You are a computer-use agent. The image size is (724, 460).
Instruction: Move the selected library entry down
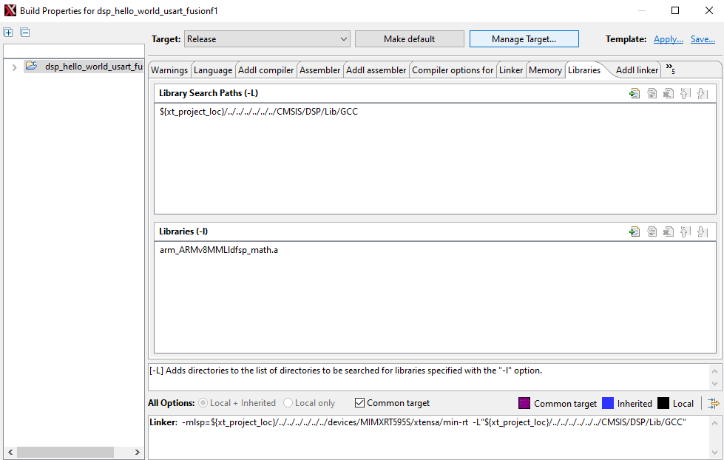pyautogui.click(x=703, y=231)
